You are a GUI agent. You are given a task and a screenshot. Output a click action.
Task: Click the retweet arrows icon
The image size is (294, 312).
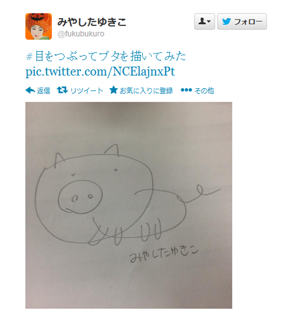pos(62,90)
